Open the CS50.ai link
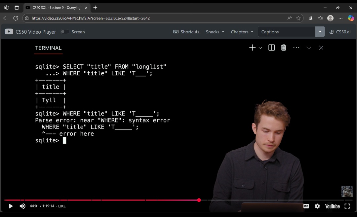 [x=340, y=32]
